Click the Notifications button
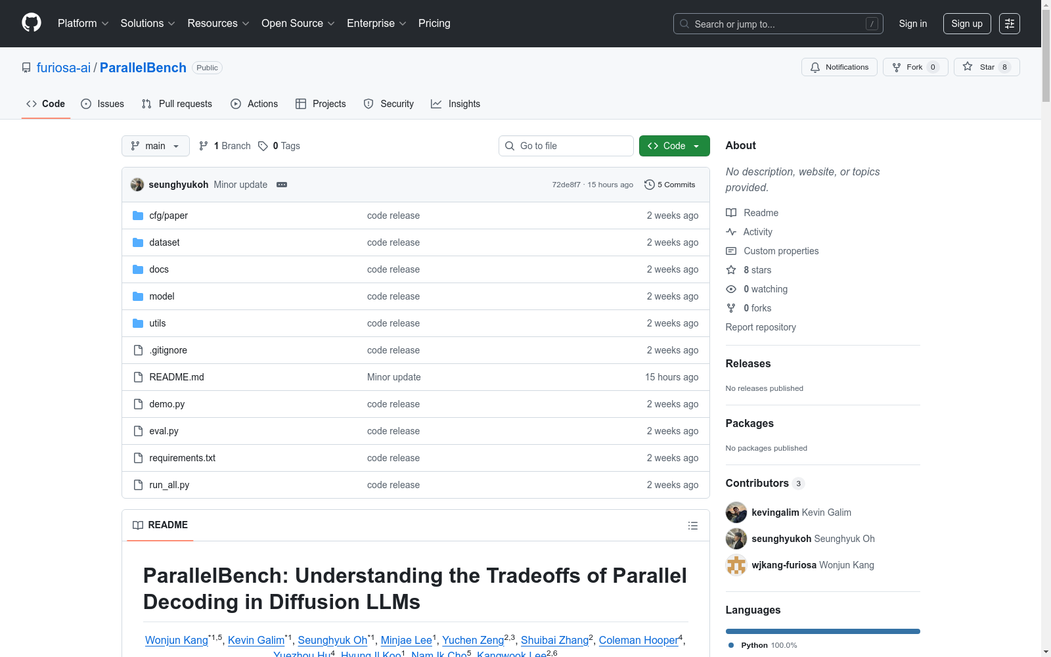The width and height of the screenshot is (1051, 657). coord(839,67)
